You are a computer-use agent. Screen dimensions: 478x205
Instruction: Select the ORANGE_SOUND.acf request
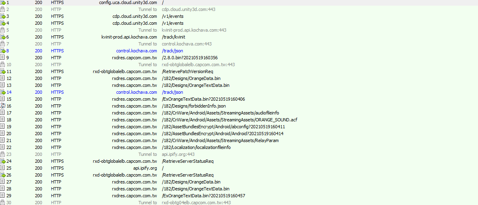pyautogui.click(x=230, y=120)
